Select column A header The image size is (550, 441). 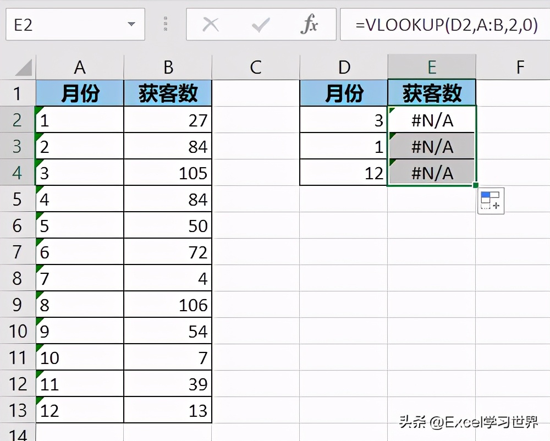(x=80, y=67)
